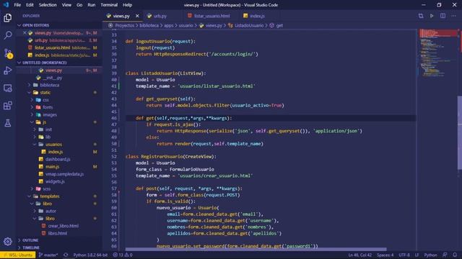The width and height of the screenshot is (462, 259).
Task: Open the Search view in activity bar
Action: click(8, 35)
